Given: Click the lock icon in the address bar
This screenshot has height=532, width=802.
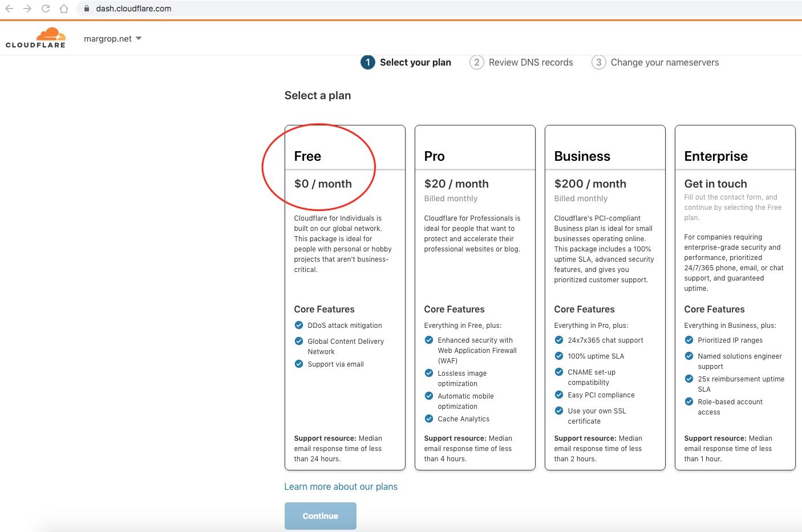Looking at the screenshot, I should coord(87,9).
